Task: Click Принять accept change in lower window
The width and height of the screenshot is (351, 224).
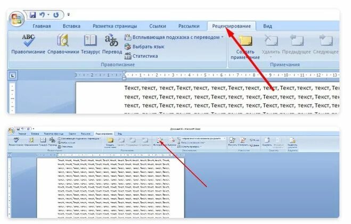Action: click(x=232, y=142)
